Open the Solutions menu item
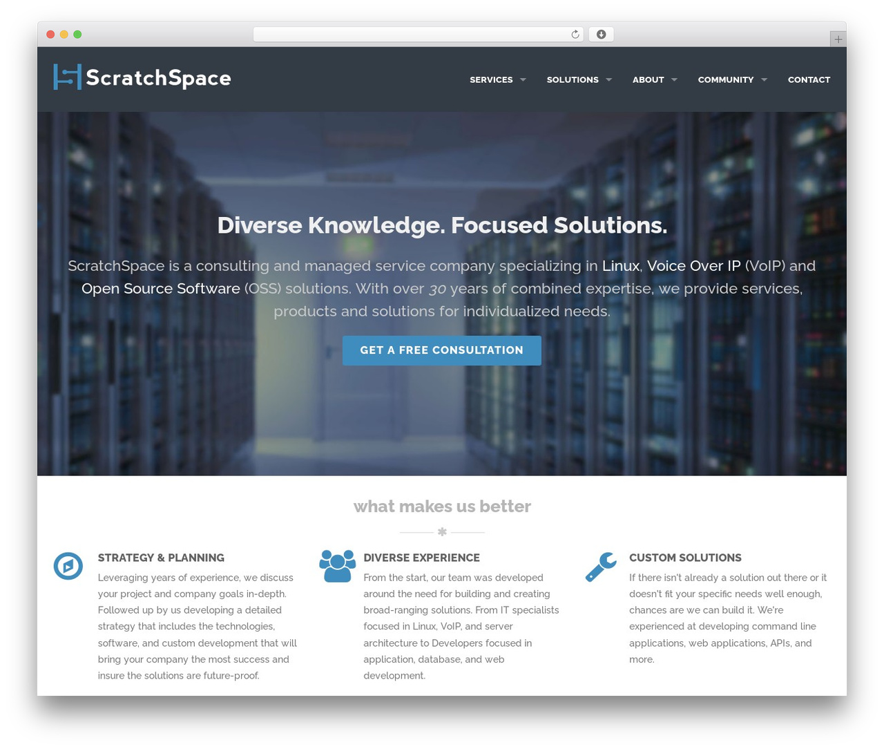Screen dimensions: 884x749 coord(573,80)
